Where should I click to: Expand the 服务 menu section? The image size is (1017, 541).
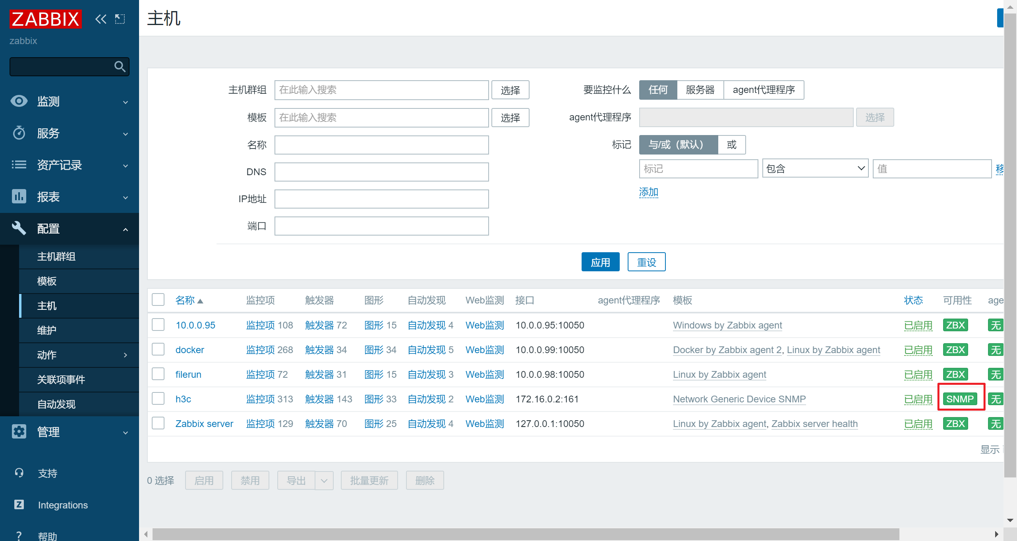tap(126, 133)
